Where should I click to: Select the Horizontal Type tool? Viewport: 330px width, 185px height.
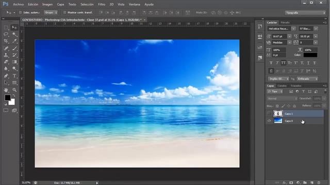(14, 76)
